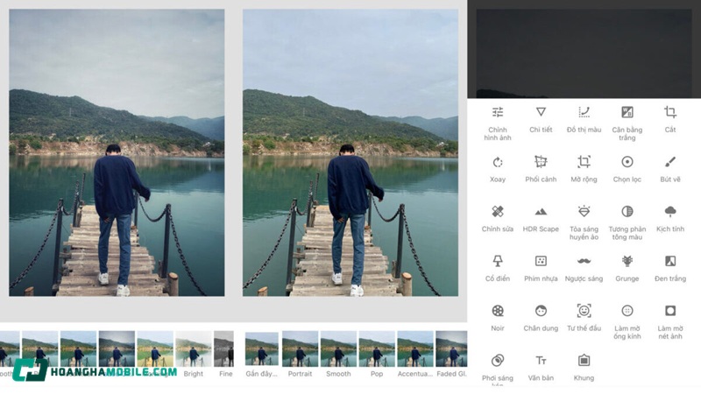The image size is (701, 394).
Task: Select Làm mờ ống kính lens blur
Action: (627, 321)
